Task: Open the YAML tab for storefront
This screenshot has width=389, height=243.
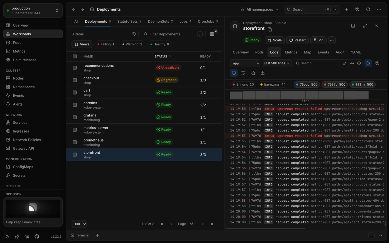Action: tap(356, 52)
